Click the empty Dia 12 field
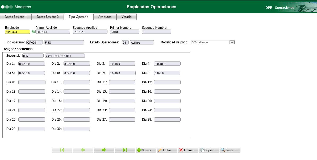Image resolution: width=317 pixels, height=160 pixels. point(167,82)
